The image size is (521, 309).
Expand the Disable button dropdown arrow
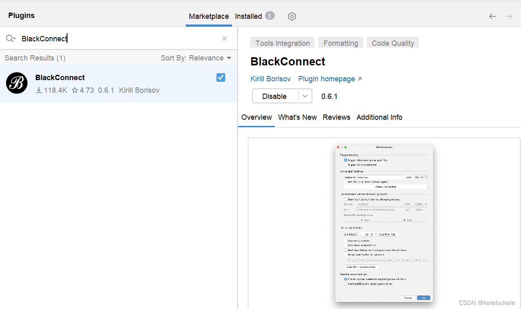(305, 96)
